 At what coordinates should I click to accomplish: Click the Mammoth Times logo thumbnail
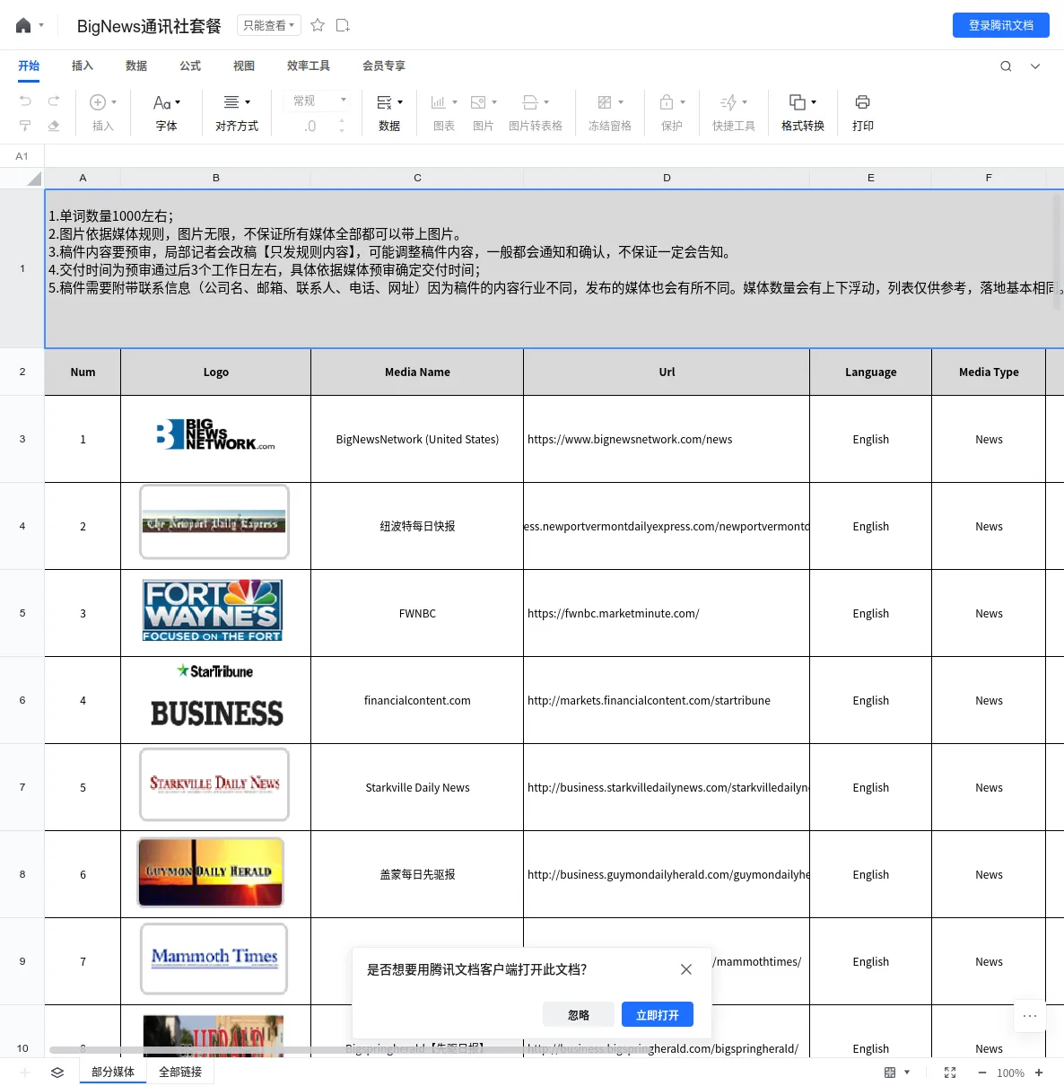[214, 959]
